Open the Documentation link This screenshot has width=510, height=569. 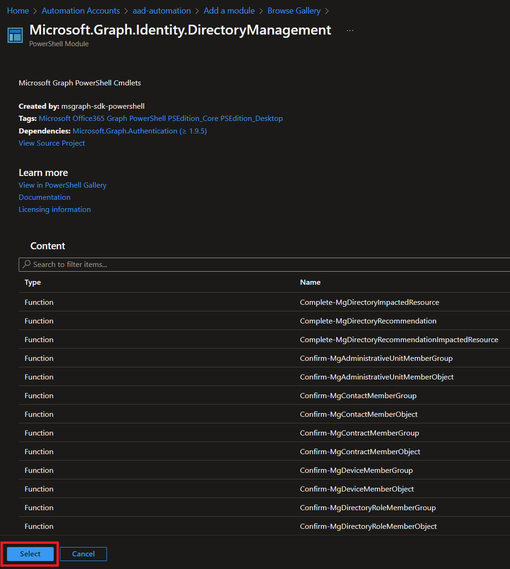(x=45, y=197)
